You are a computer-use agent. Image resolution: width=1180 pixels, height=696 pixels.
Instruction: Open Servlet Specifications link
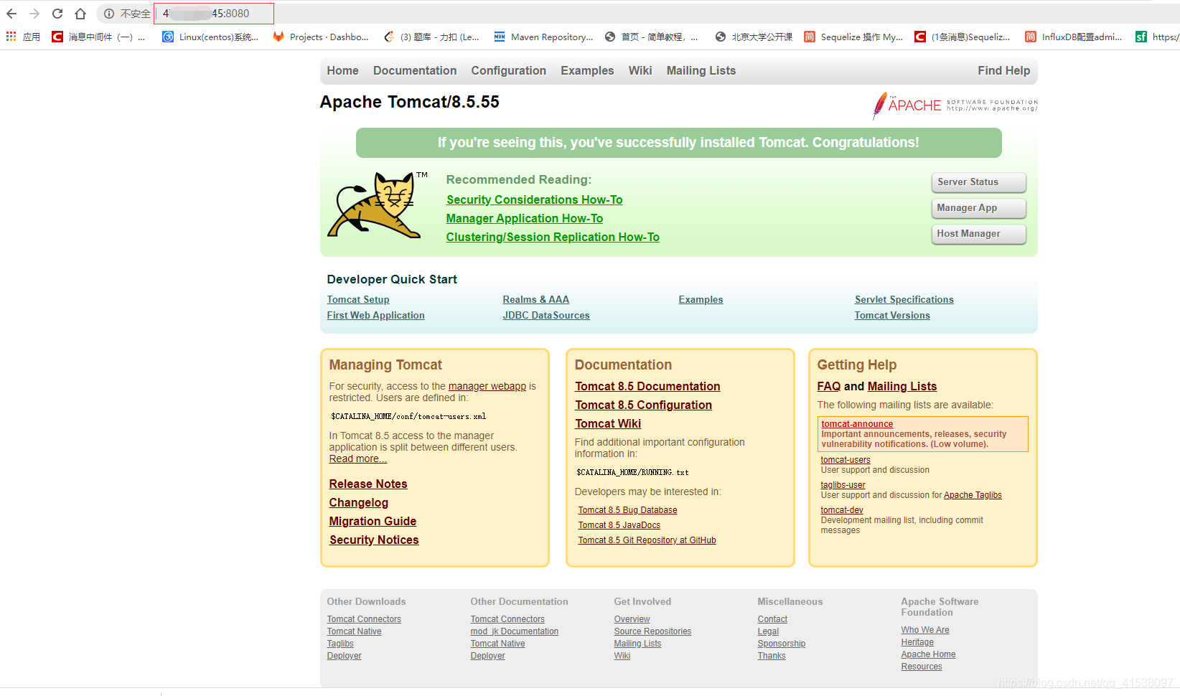point(904,299)
